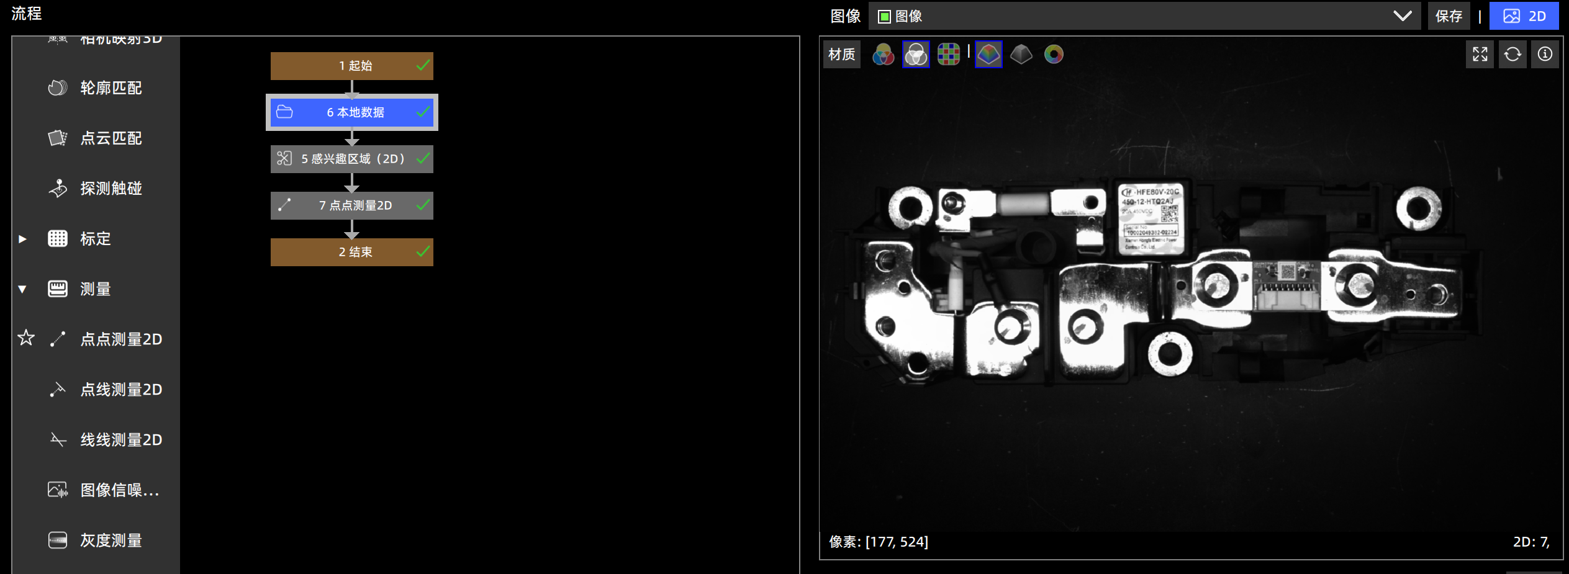Select the rainbow height-map rendering icon

988,55
